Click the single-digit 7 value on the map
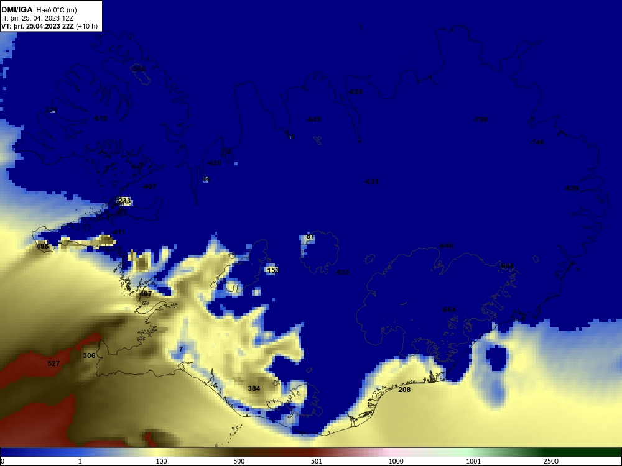The image size is (622, 466). coord(181,349)
